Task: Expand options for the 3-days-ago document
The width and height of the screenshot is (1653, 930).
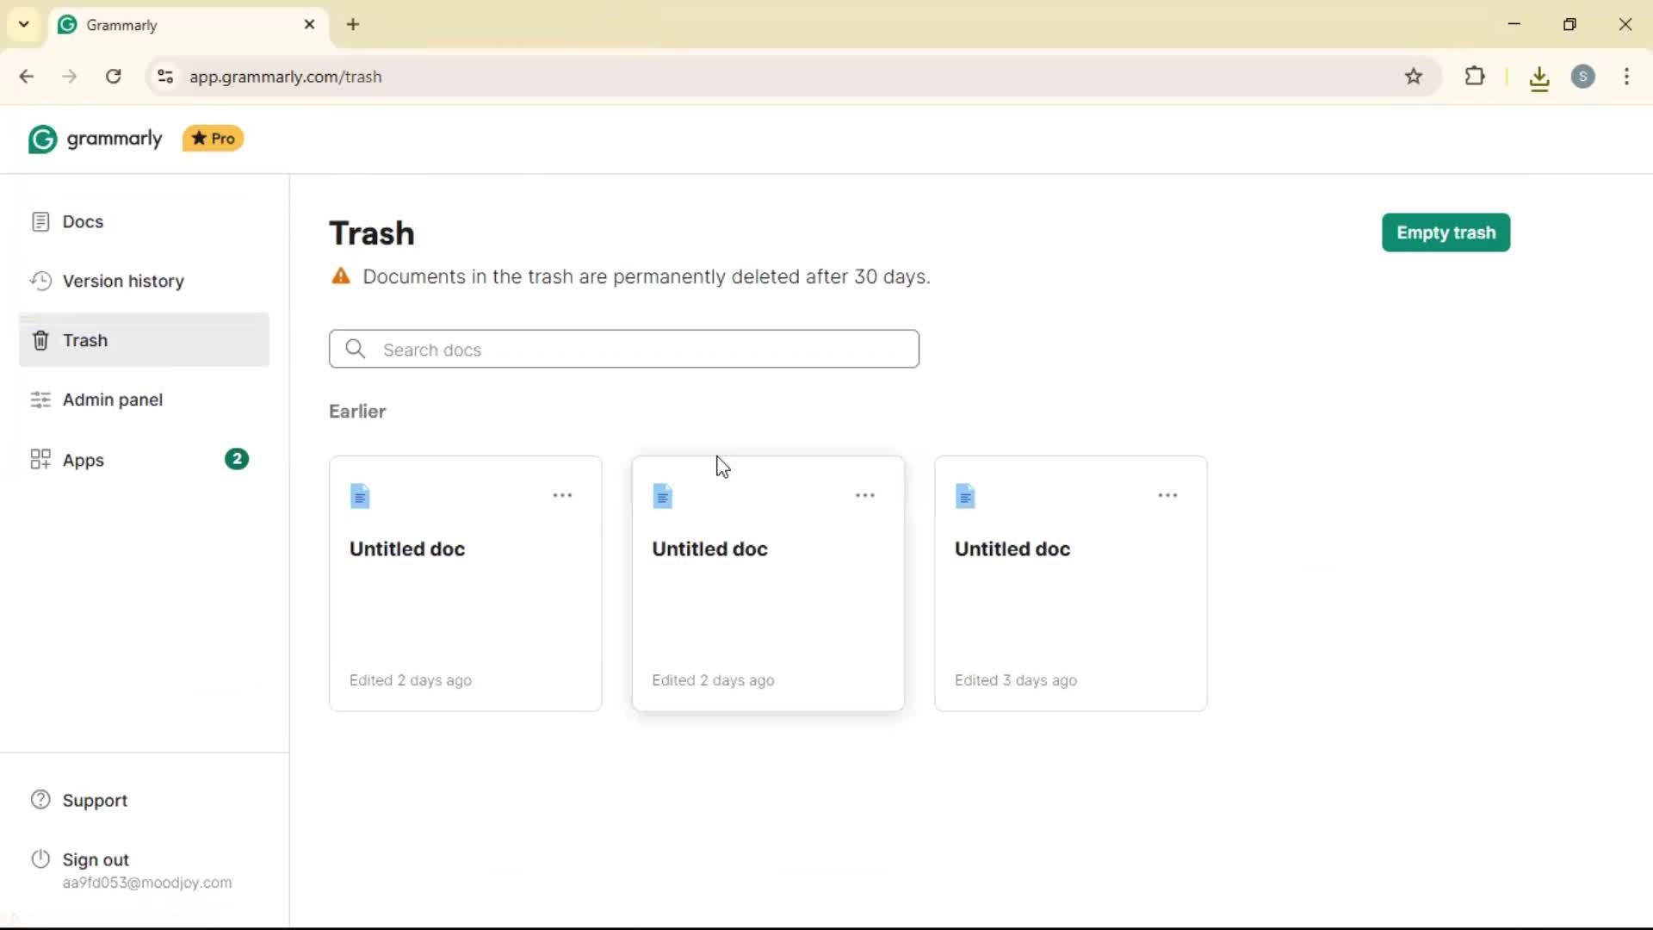Action: (x=1167, y=496)
